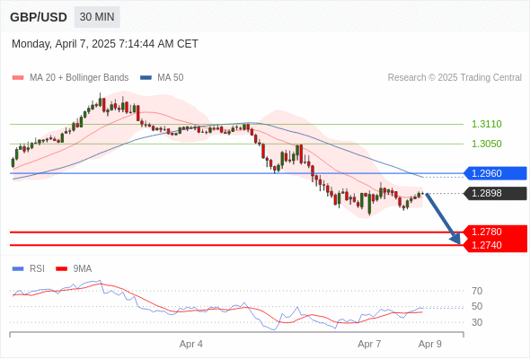The width and height of the screenshot is (530, 359).
Task: Click the red 1.2780 target price tag
Action: coord(495,232)
